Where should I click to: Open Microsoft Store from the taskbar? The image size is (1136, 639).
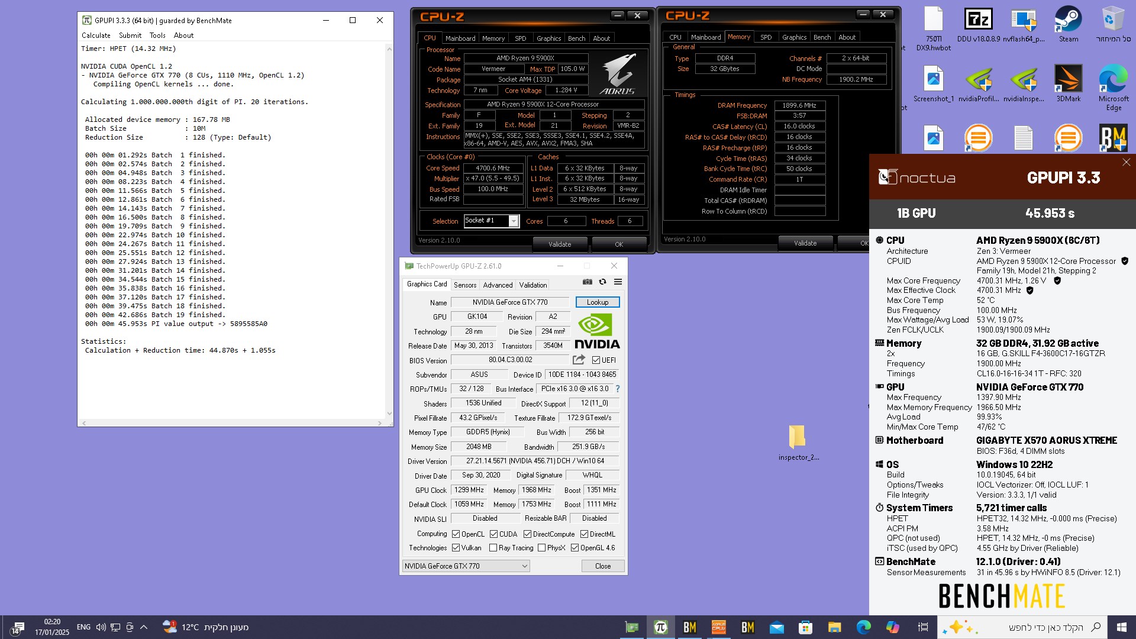coord(805,627)
